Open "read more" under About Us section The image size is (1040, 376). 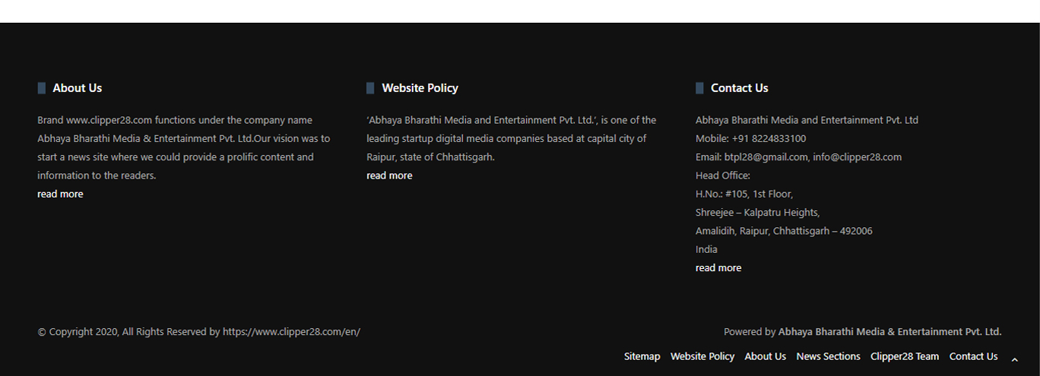(60, 194)
